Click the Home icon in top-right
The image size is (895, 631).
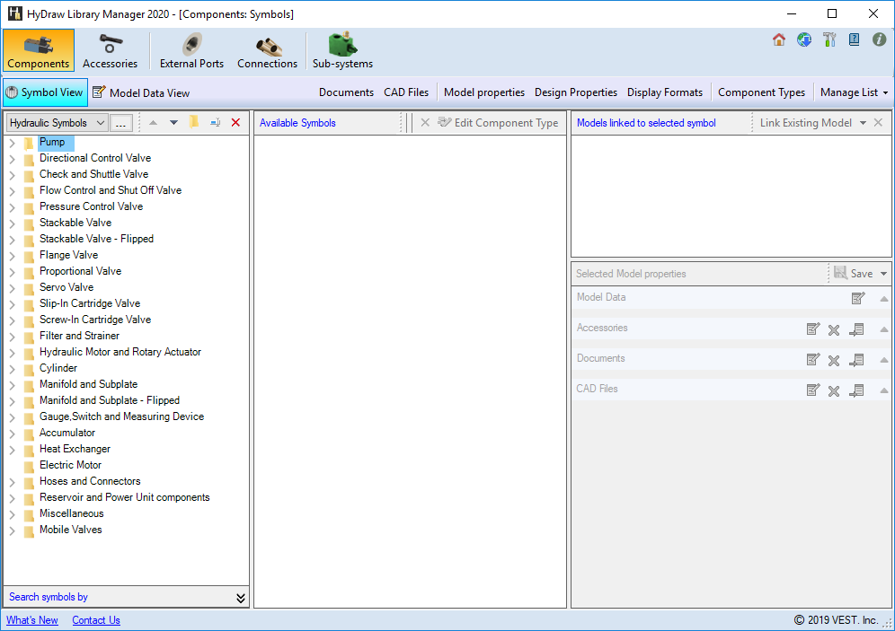pyautogui.click(x=779, y=39)
